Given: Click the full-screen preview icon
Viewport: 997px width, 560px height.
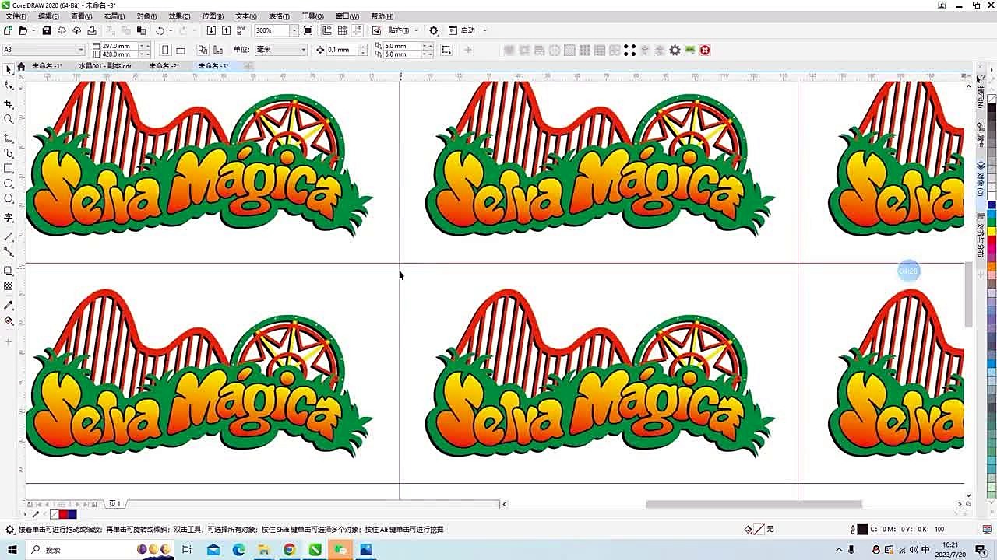Looking at the screenshot, I should (x=308, y=31).
